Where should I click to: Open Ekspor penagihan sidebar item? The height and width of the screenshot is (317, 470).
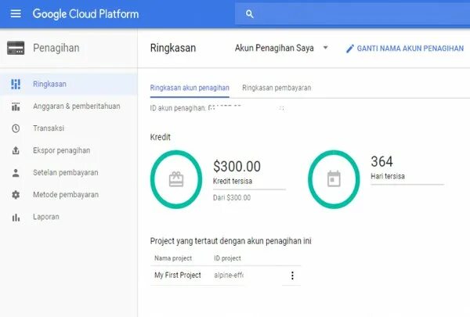pos(69,150)
